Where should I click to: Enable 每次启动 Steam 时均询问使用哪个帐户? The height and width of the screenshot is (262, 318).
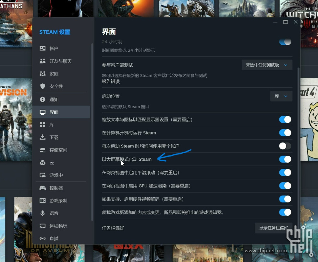point(285,146)
